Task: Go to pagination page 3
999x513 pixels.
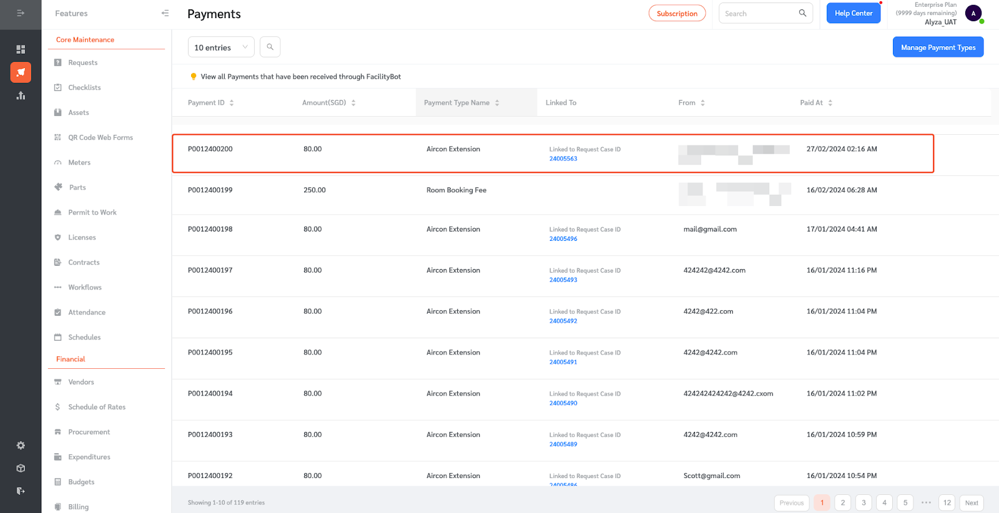Action: click(864, 502)
